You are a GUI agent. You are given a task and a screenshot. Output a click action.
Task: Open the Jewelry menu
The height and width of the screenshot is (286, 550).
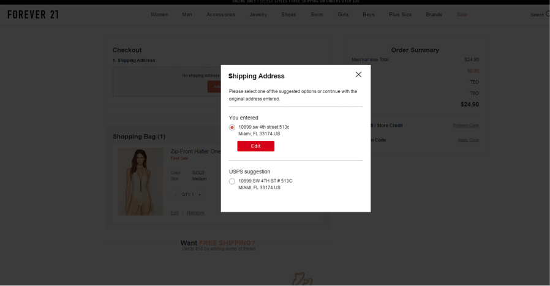(258, 14)
